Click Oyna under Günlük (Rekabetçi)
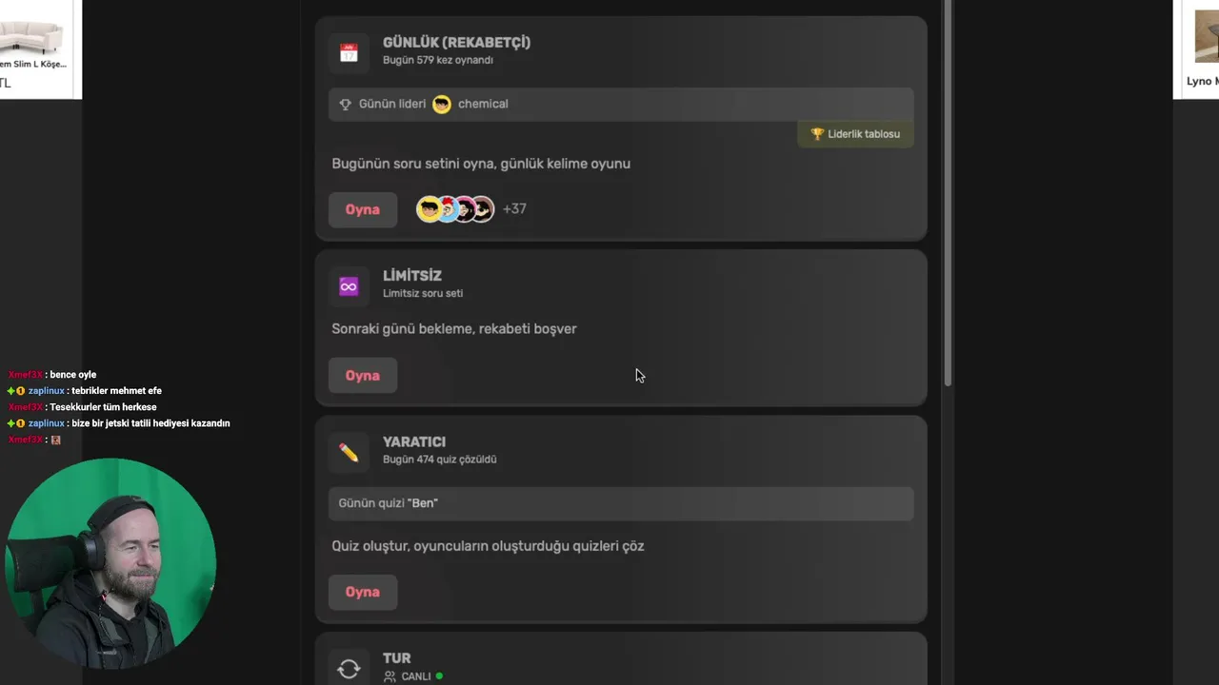This screenshot has height=685, width=1219. click(362, 209)
